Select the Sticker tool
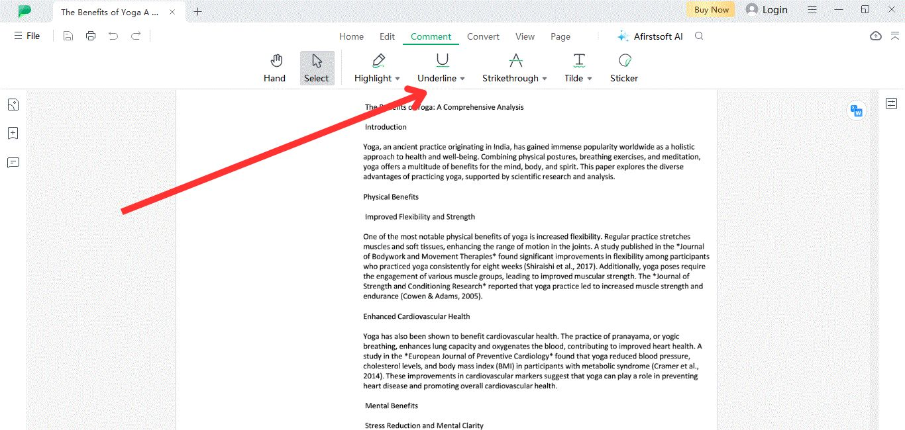 click(x=624, y=68)
